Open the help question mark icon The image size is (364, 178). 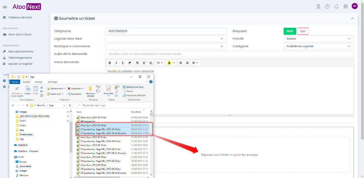point(327,7)
